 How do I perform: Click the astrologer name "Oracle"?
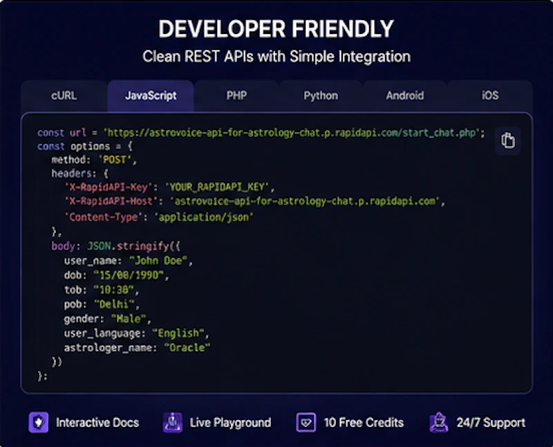click(x=187, y=348)
